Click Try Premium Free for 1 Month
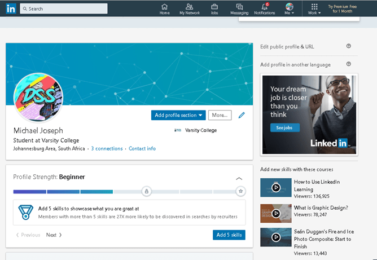The width and height of the screenshot is (377, 260). coord(343,9)
